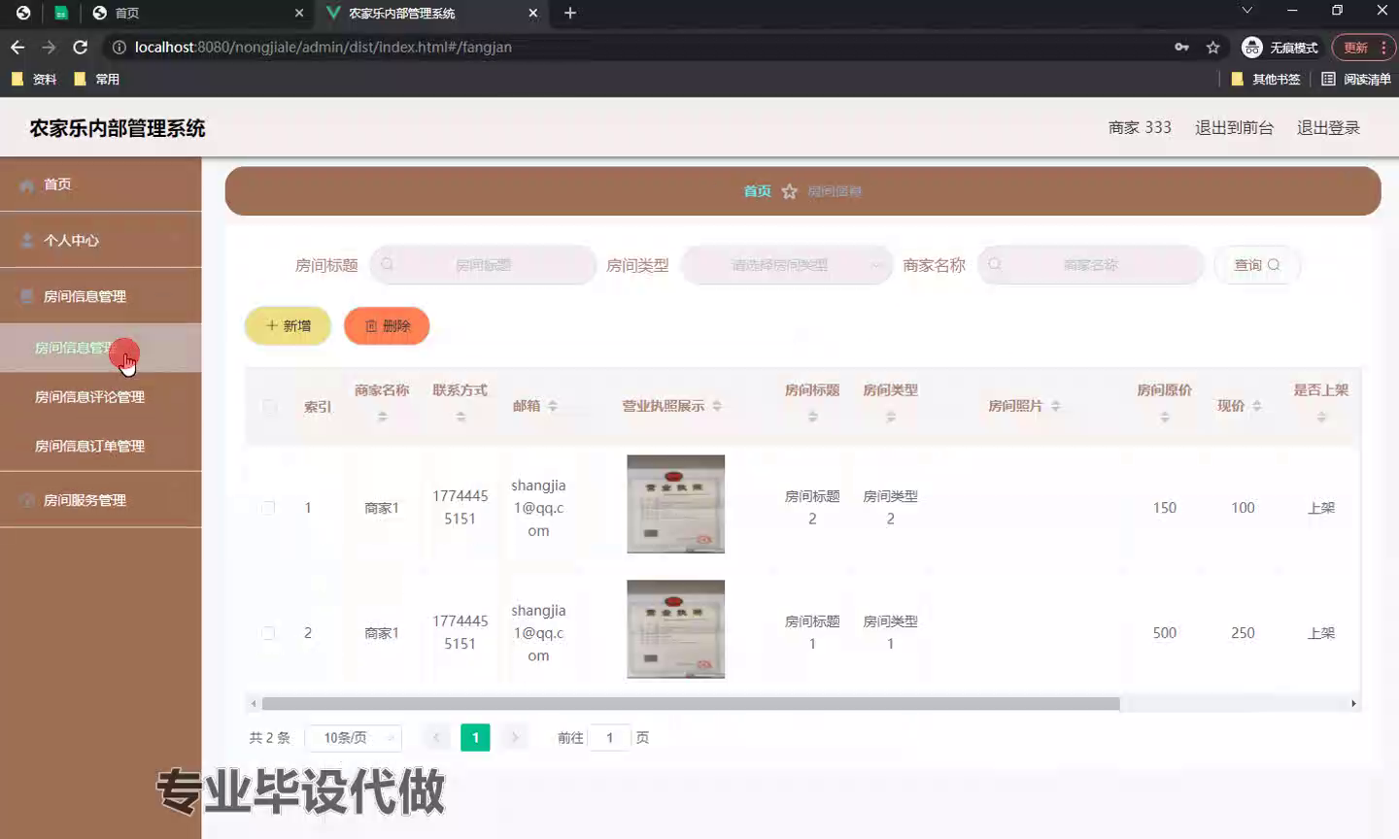Sort by 商家名称 column arrows
1399x839 pixels.
pyautogui.click(x=382, y=417)
